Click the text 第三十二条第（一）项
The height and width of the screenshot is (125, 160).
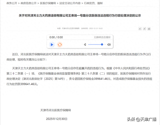click(x=20, y=74)
